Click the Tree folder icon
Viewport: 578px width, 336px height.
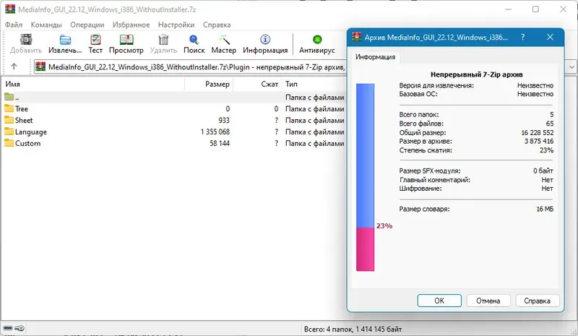(9, 108)
